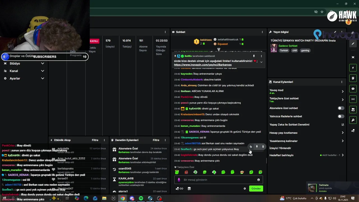Open the shop icon below chat input
The height and width of the screenshot is (202, 359).
coord(189,189)
